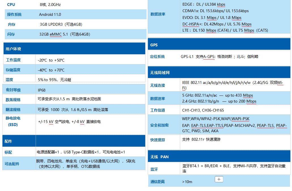Screen dimensions: 292x191
Task: Click the 用户环境 section header
Action: [13, 49]
